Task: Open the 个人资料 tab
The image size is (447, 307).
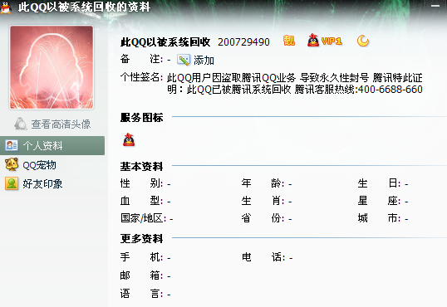Action: tap(52, 145)
